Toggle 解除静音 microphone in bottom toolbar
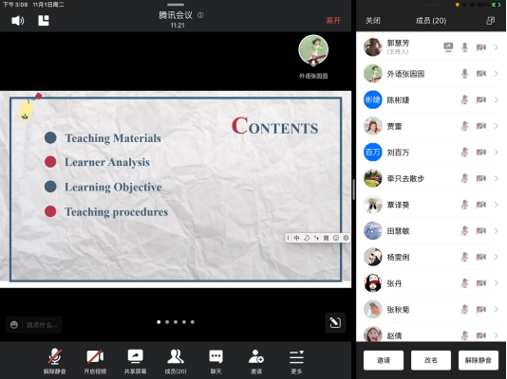 (x=55, y=362)
